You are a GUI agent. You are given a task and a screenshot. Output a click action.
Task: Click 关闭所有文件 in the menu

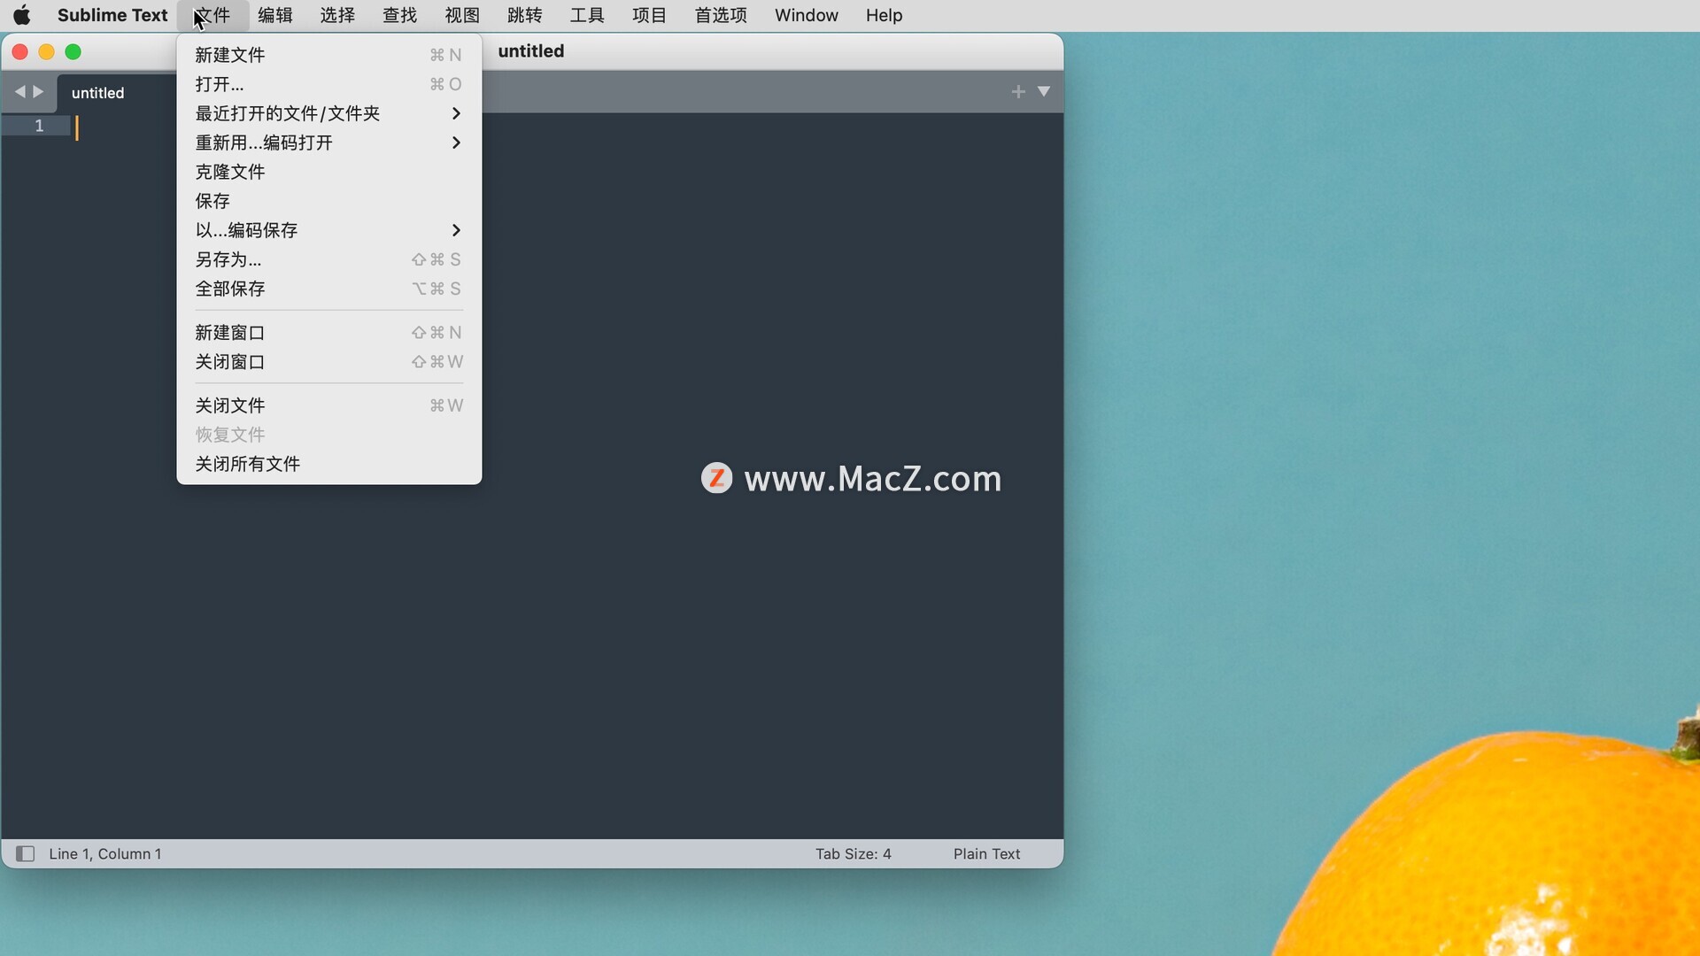point(248,464)
